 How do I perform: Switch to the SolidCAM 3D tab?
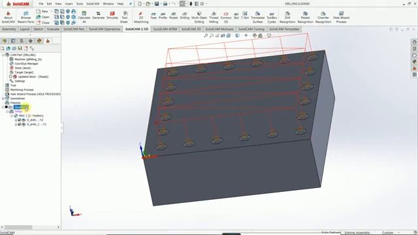click(191, 29)
